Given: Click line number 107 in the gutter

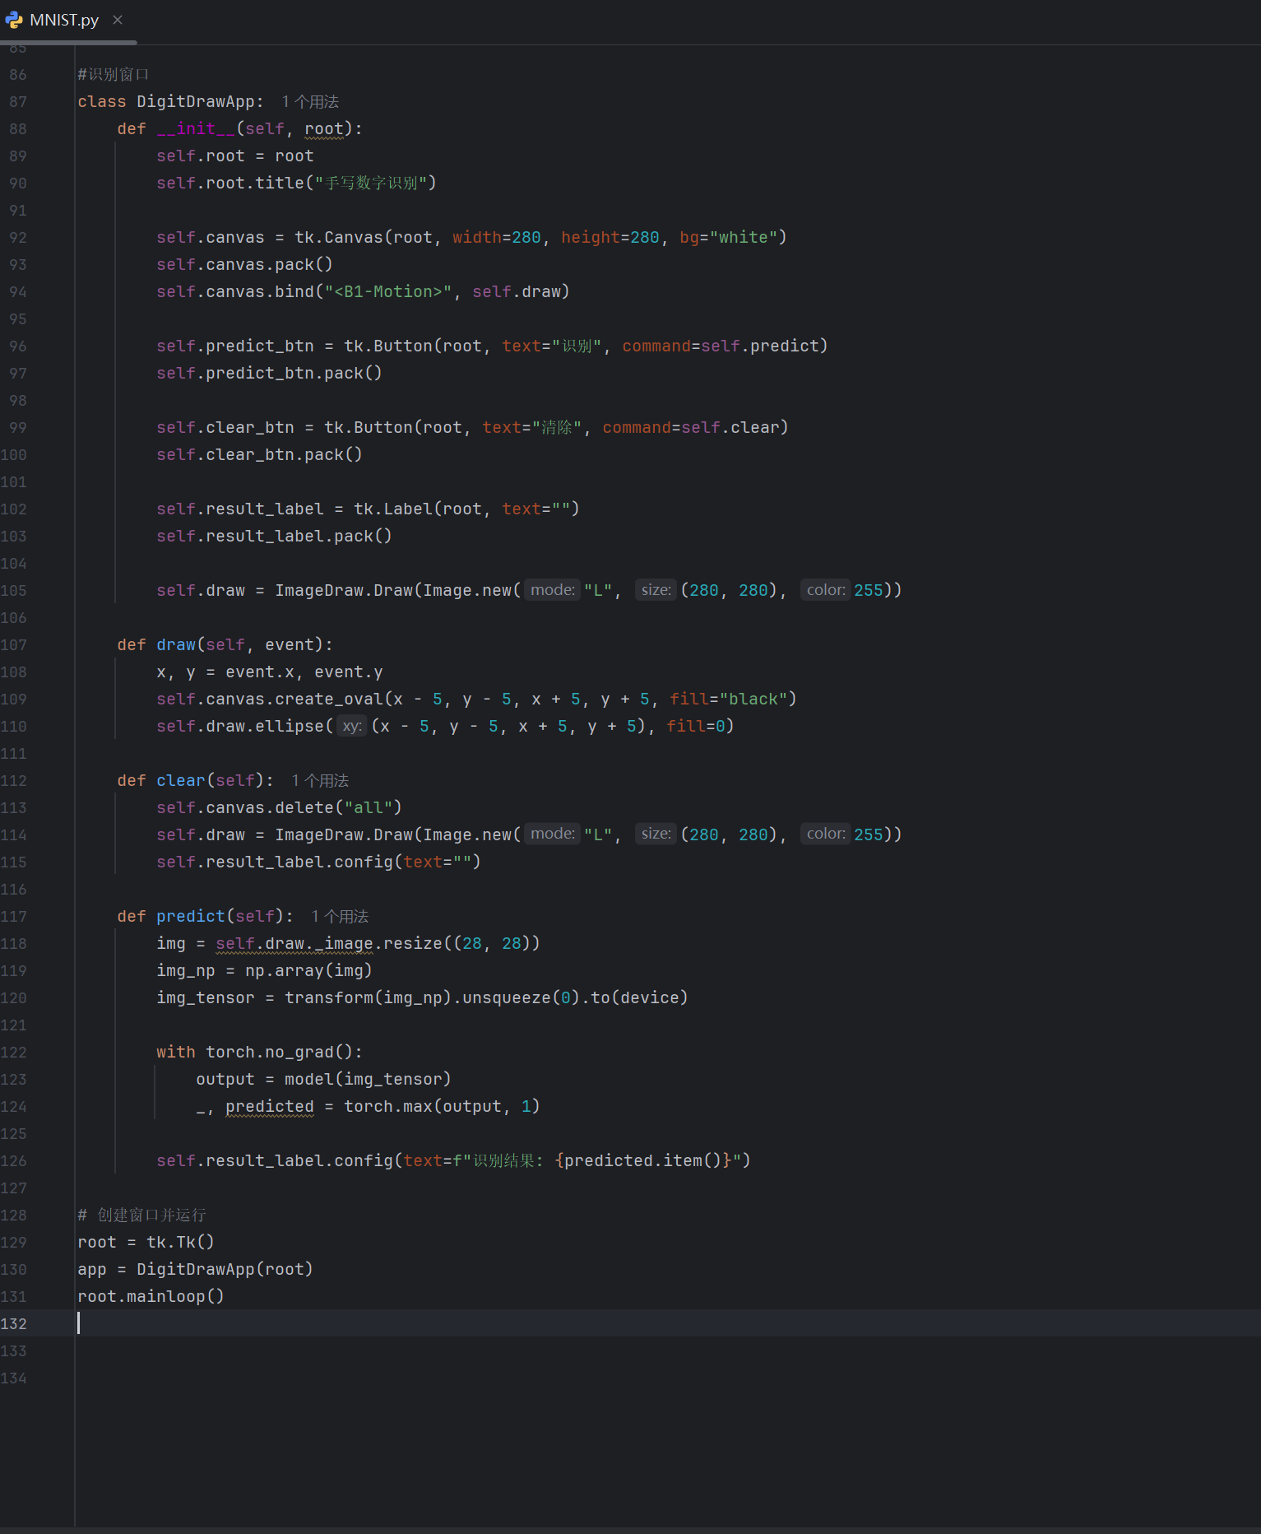Looking at the screenshot, I should click(x=14, y=644).
